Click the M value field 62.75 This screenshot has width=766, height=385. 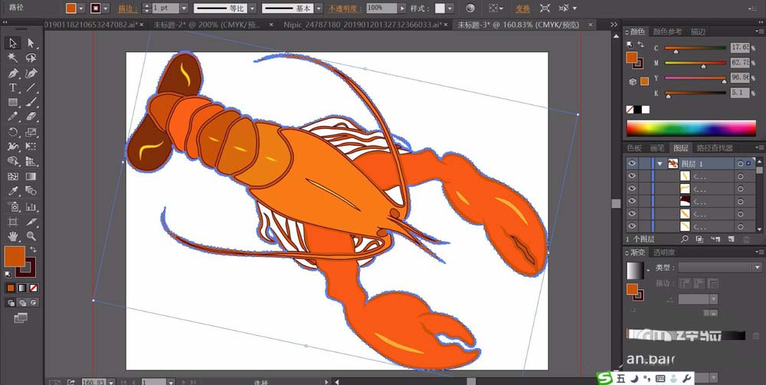coord(740,63)
